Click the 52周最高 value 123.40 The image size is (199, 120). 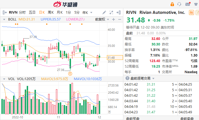pyautogui.click(x=155, y=61)
